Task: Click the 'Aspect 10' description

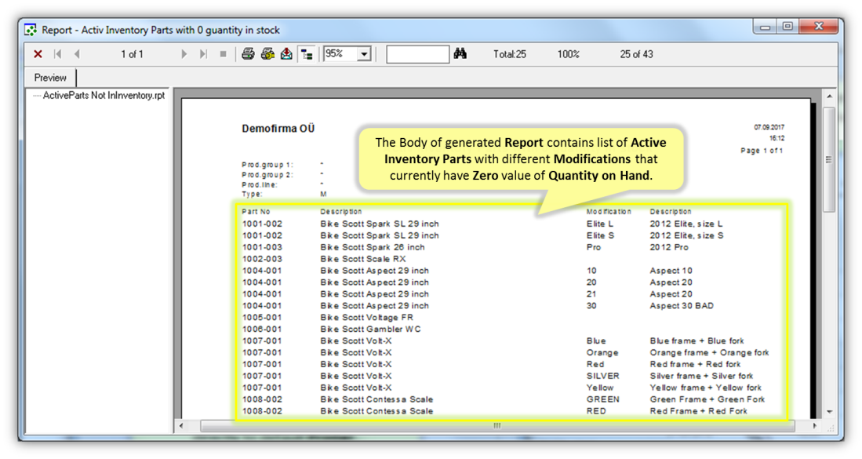Action: click(x=671, y=271)
